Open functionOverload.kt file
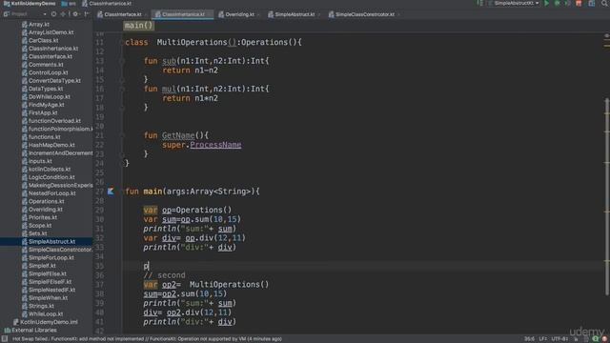 (x=51, y=121)
